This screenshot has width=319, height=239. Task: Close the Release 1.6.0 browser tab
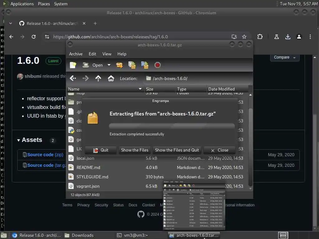pyautogui.click(x=84, y=23)
